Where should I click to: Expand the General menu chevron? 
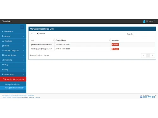click(x=24, y=36)
